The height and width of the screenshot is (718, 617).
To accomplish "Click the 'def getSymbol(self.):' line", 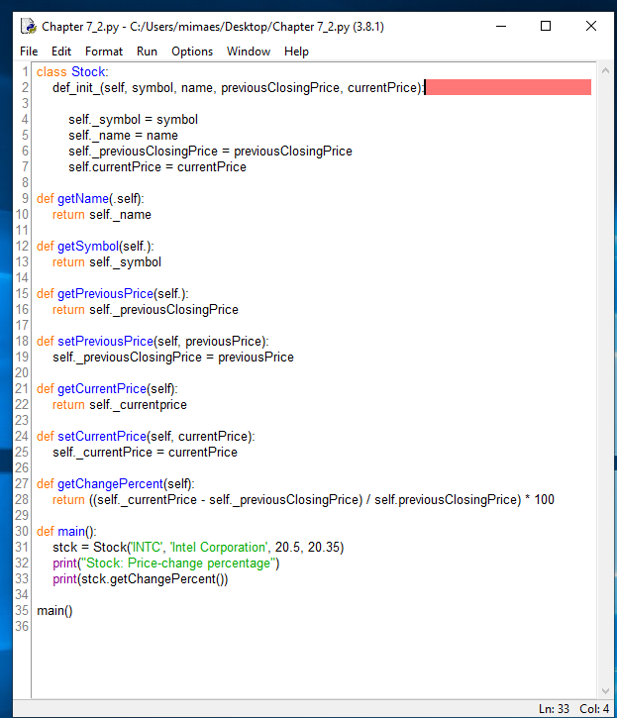I will 95,247.
